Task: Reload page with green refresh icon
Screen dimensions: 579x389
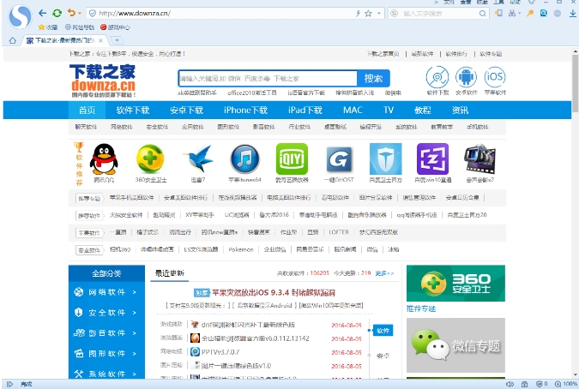Action: (x=57, y=13)
